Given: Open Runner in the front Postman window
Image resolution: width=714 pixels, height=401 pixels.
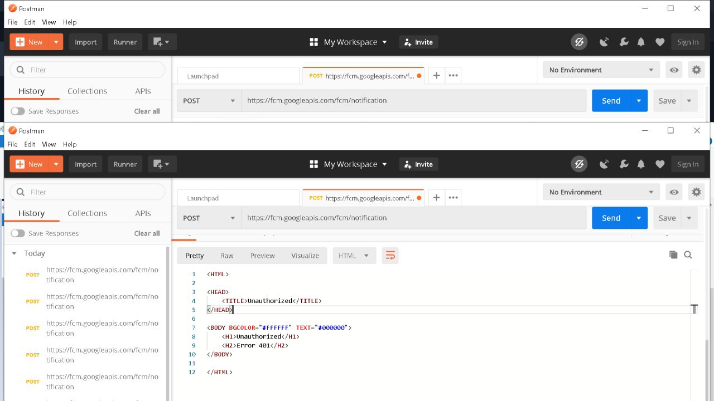Looking at the screenshot, I should tap(125, 164).
